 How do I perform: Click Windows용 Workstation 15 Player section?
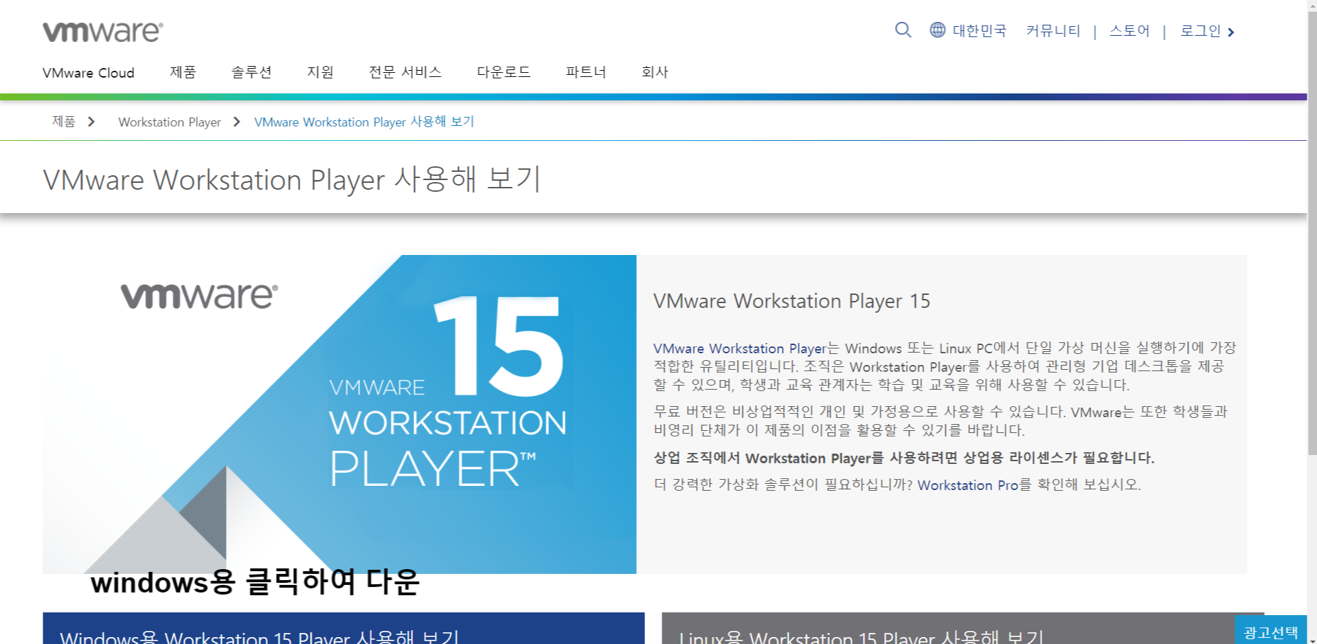pos(344,628)
